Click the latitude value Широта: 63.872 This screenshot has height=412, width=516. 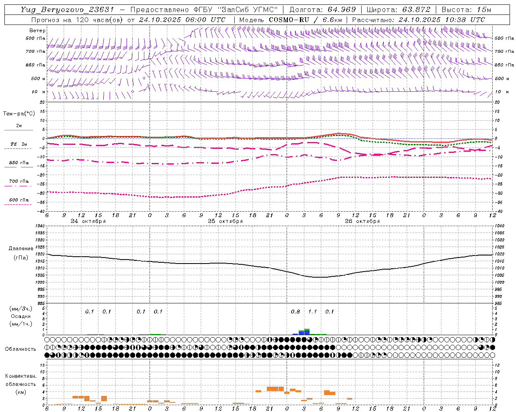click(399, 10)
